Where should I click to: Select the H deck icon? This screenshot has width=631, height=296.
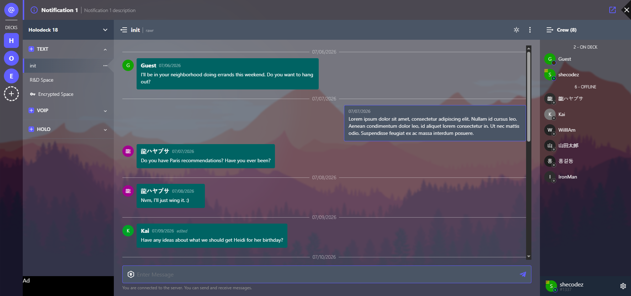11,40
